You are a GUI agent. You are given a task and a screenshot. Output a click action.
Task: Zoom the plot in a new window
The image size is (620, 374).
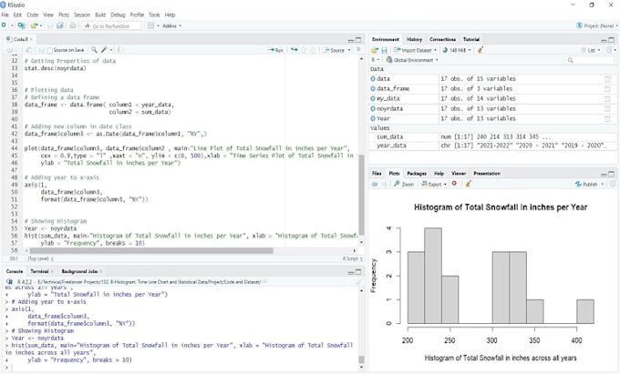tap(404, 184)
